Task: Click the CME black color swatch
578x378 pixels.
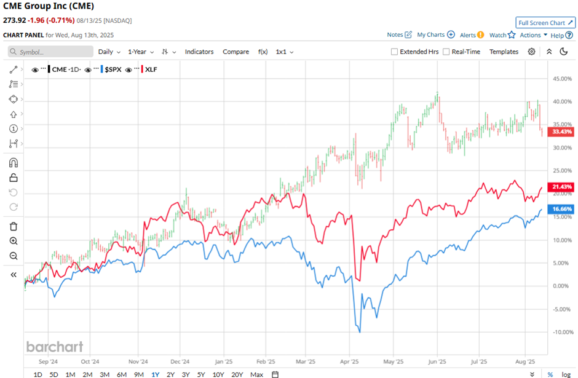Action: tap(49, 69)
